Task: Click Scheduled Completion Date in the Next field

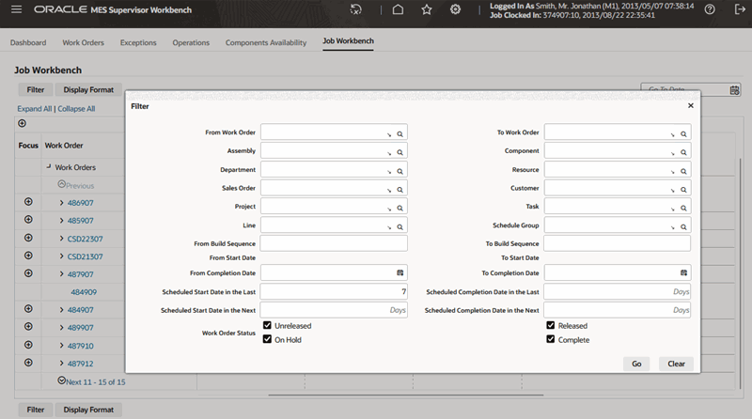Action: [618, 310]
